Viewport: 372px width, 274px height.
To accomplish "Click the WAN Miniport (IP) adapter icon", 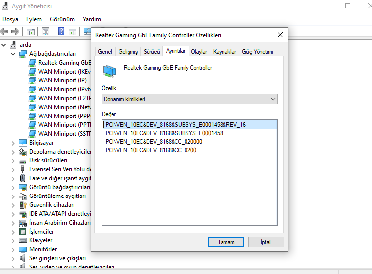I will pyautogui.click(x=32, y=80).
